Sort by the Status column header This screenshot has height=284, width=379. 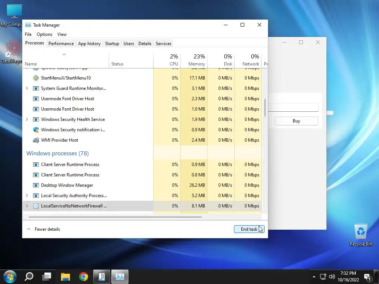point(131,60)
